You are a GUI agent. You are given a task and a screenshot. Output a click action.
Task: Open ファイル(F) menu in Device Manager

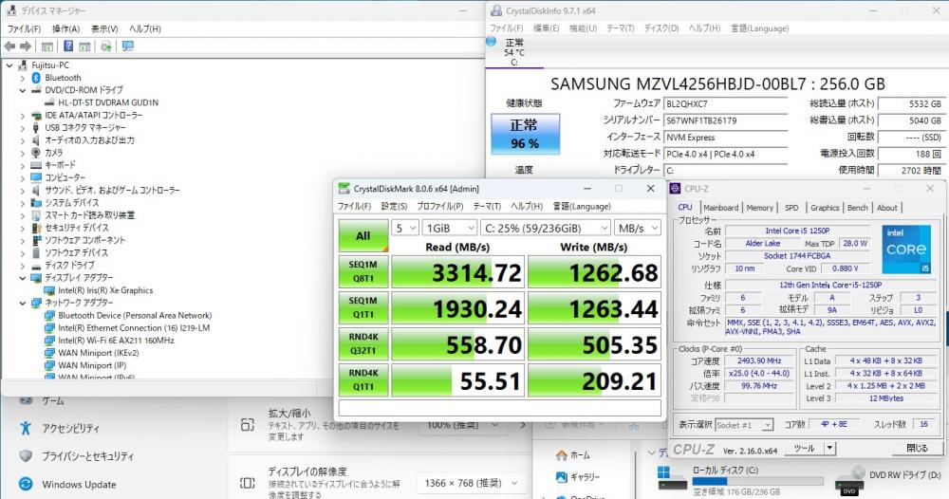(x=24, y=28)
